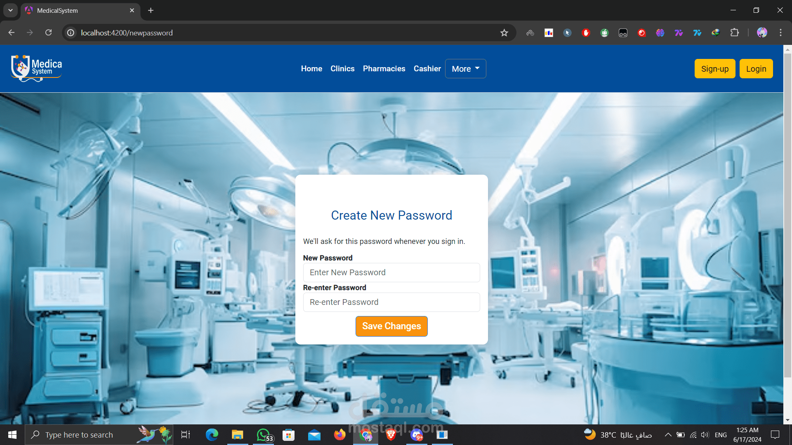792x445 pixels.
Task: Open Firefox from the taskbar
Action: point(339,435)
